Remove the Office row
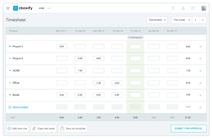This screenshot has height=139, width=212. point(200,83)
